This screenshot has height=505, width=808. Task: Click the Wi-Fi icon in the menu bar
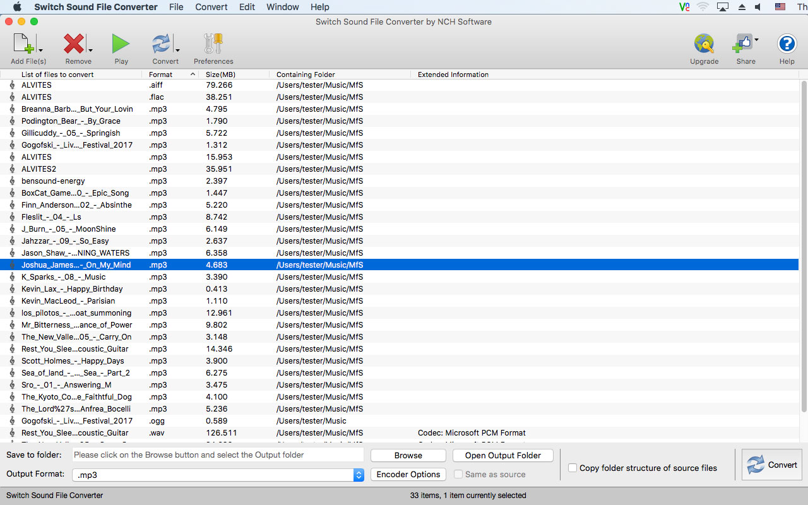coord(703,7)
